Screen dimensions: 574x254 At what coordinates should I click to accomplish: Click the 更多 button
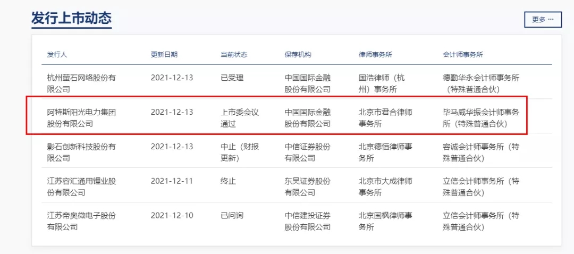(x=543, y=20)
